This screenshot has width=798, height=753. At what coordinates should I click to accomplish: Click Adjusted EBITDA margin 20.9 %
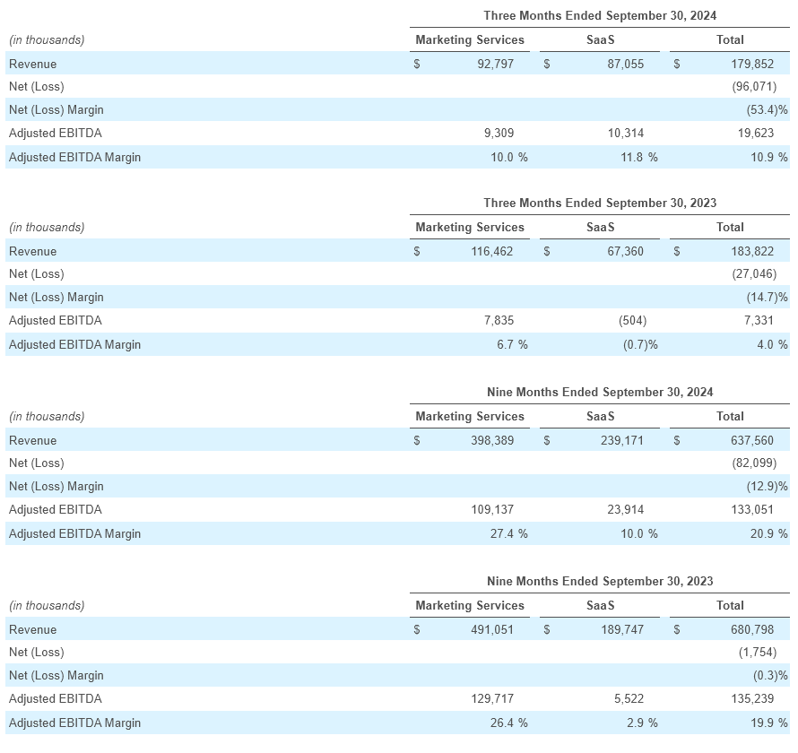(x=769, y=533)
